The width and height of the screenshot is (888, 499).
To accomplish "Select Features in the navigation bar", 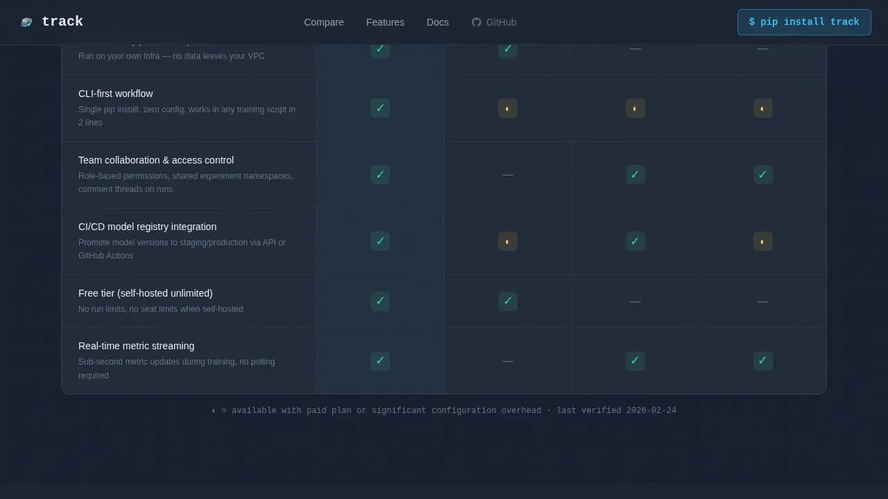I will pos(385,22).
